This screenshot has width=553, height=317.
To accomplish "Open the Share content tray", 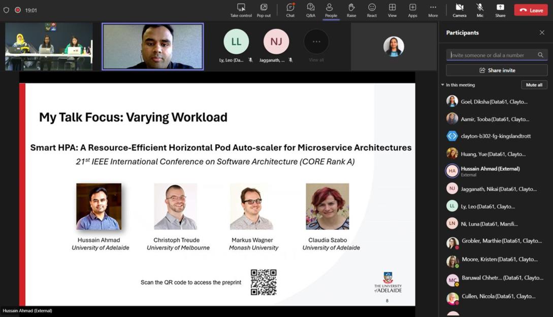I will point(500,10).
